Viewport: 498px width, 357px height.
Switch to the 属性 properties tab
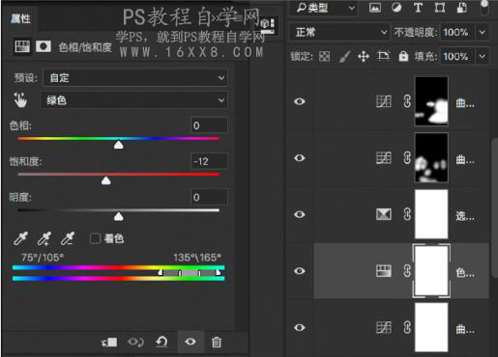(x=20, y=18)
